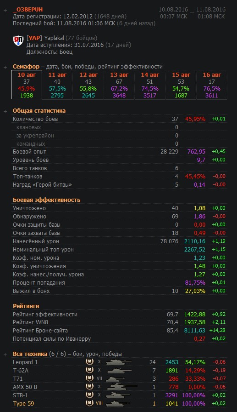The image size is (237, 412).
Task: Select the 13 авг day tab
Action: [x=119, y=85]
